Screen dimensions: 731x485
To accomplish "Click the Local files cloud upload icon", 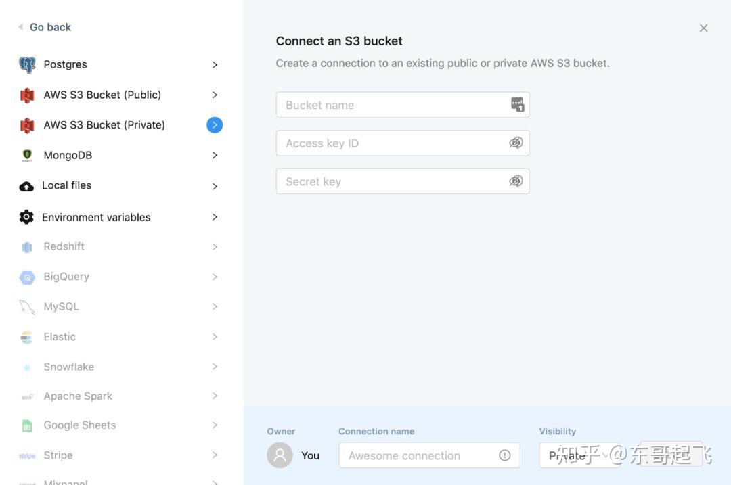I will [26, 187].
